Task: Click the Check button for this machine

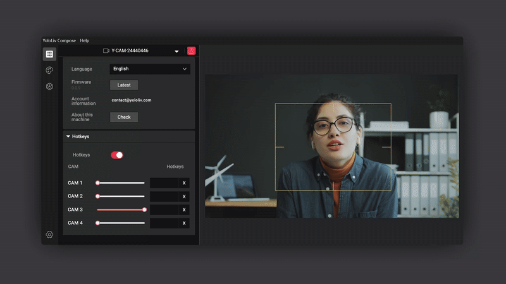Action: (x=124, y=117)
